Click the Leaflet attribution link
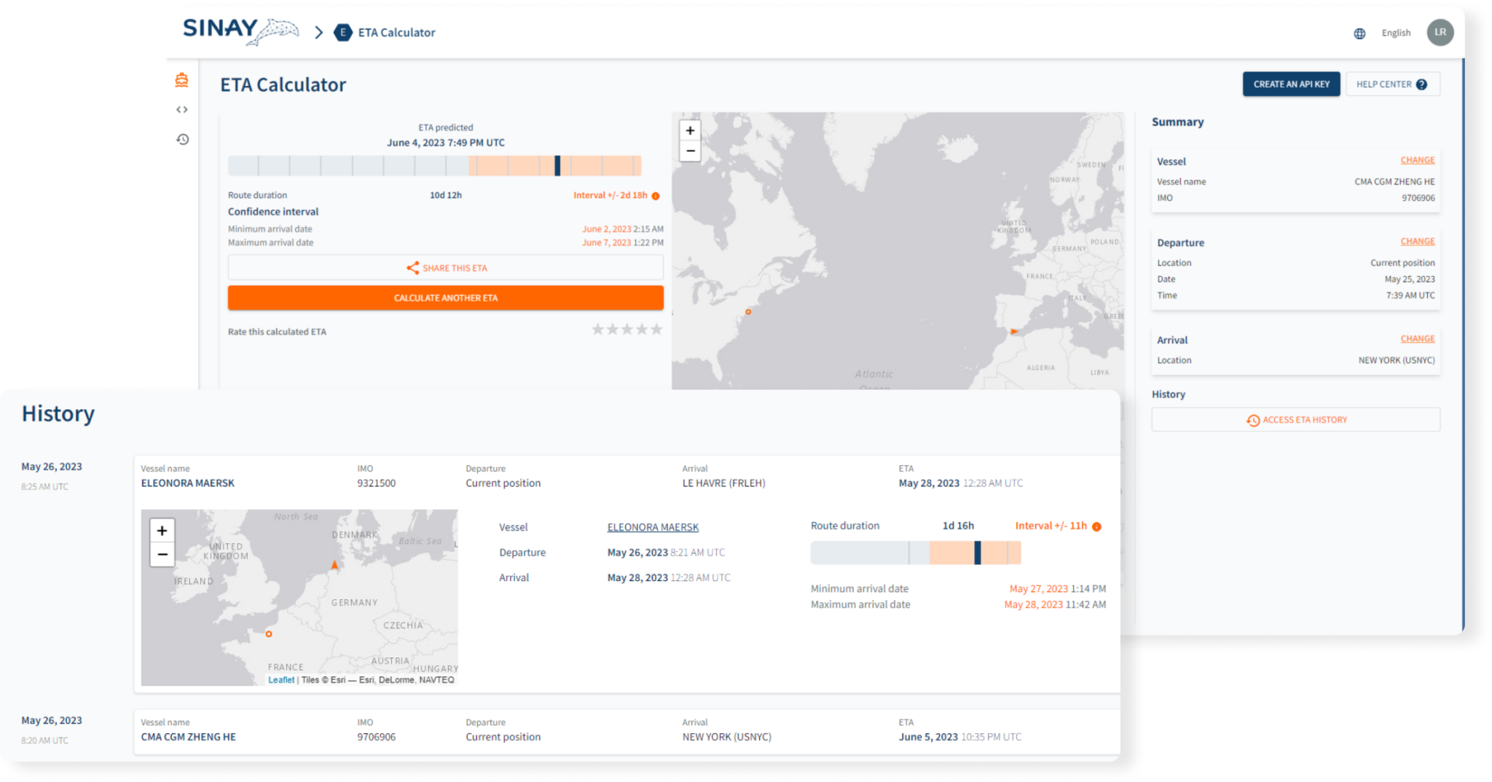This screenshot has width=1492, height=782. 281,680
